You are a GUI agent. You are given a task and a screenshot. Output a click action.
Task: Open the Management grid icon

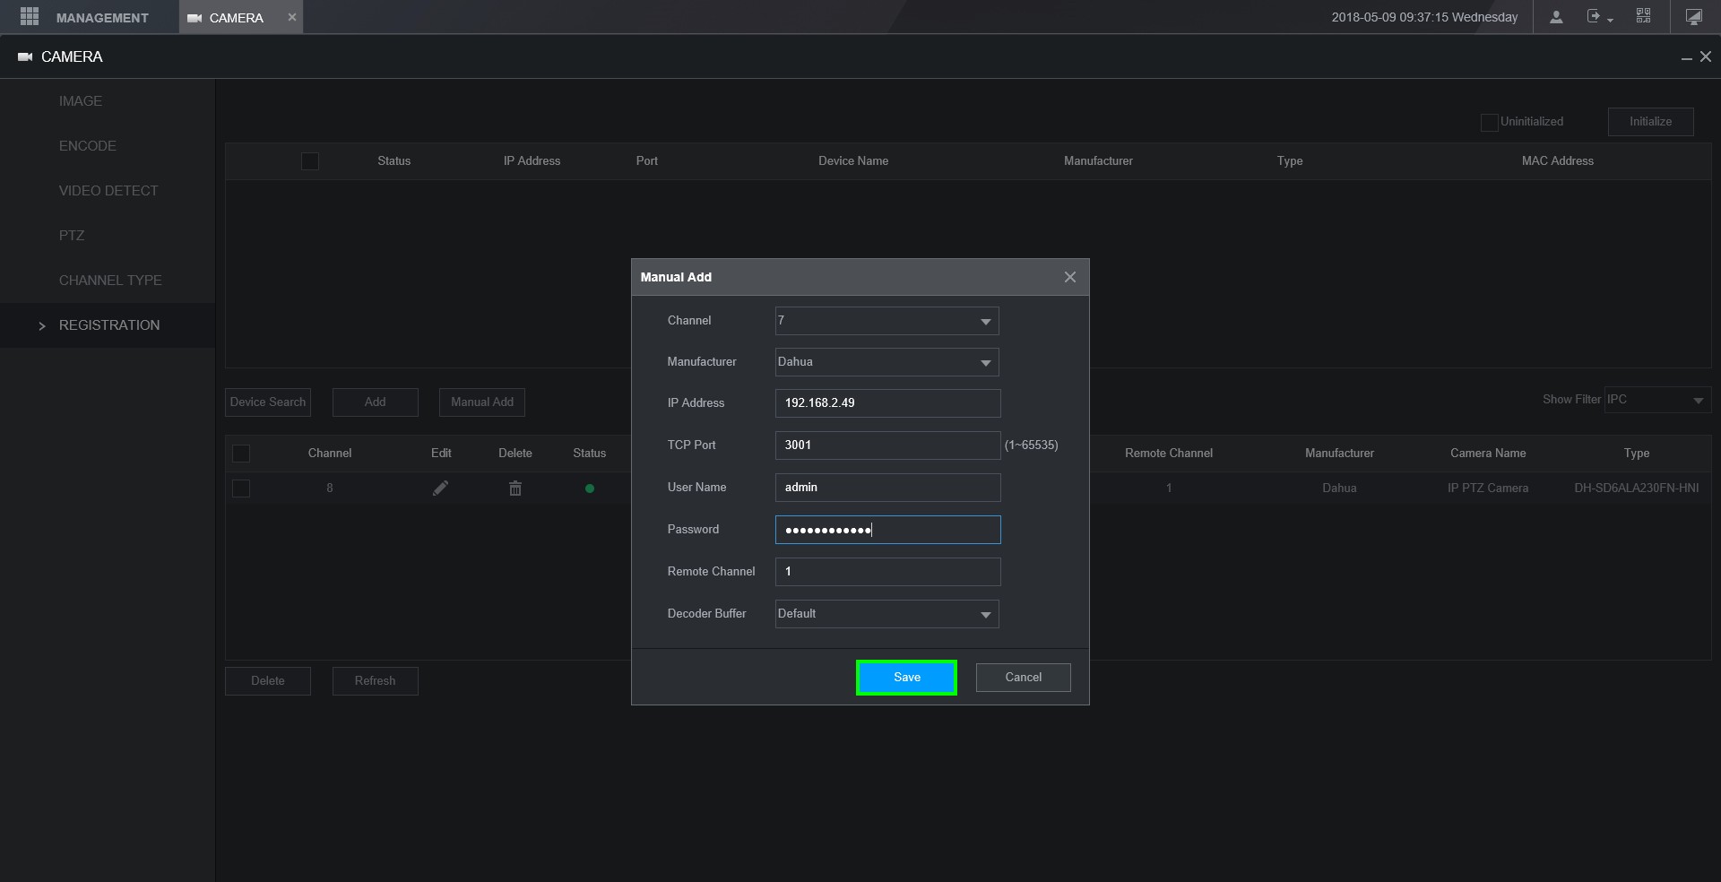[30, 17]
